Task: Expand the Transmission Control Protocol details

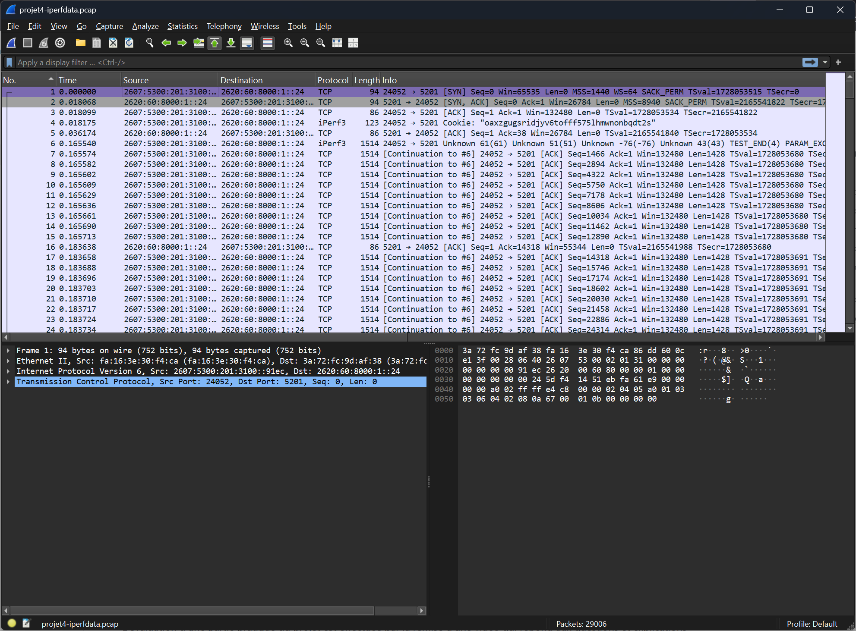Action: pos(8,381)
